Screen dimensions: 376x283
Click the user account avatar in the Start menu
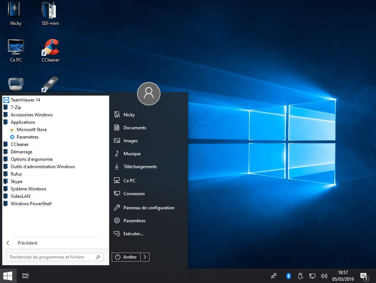[149, 94]
